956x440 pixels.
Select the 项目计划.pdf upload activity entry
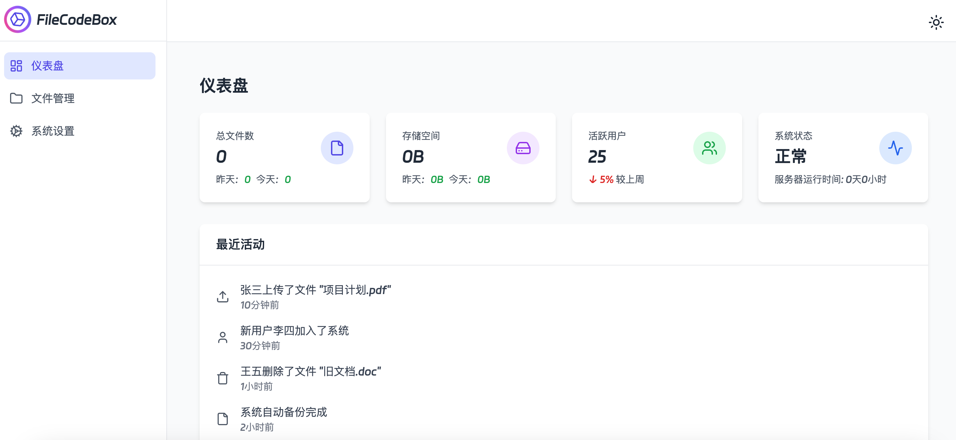click(315, 290)
